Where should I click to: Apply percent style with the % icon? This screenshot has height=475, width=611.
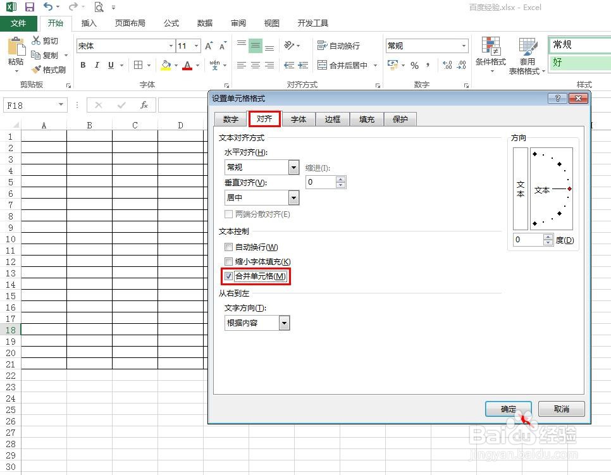pos(415,65)
